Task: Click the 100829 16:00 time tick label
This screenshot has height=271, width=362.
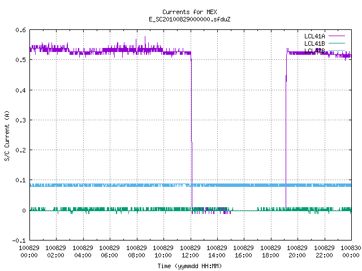Action: 244,252
